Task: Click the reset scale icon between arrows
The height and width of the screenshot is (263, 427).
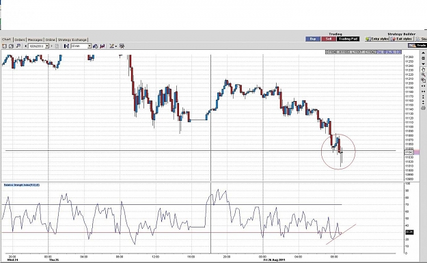Action: click(x=423, y=58)
